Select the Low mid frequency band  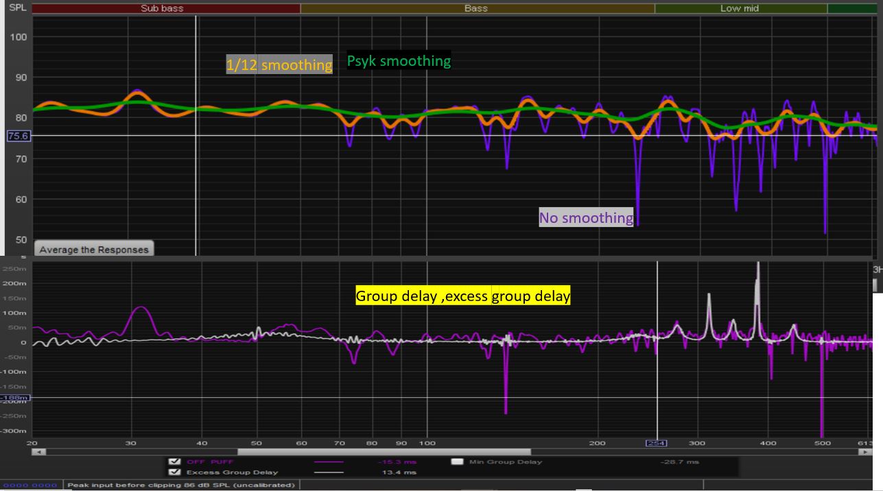coord(740,8)
